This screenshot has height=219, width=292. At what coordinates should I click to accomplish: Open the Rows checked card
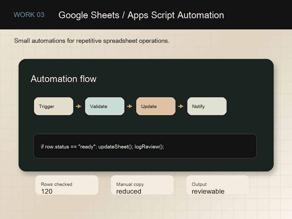pyautogui.click(x=67, y=185)
